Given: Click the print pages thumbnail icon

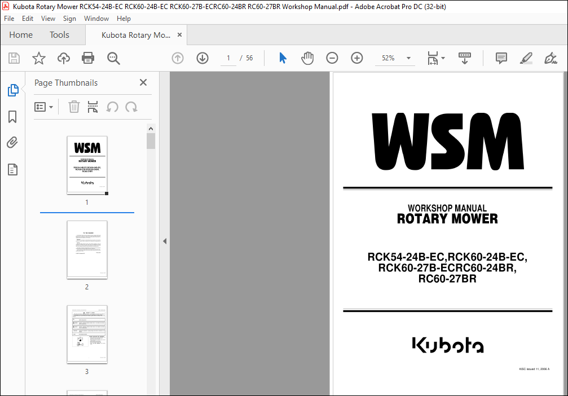Looking at the screenshot, I should coord(93,107).
